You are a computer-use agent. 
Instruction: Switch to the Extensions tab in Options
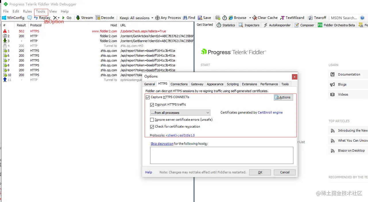coord(249,84)
